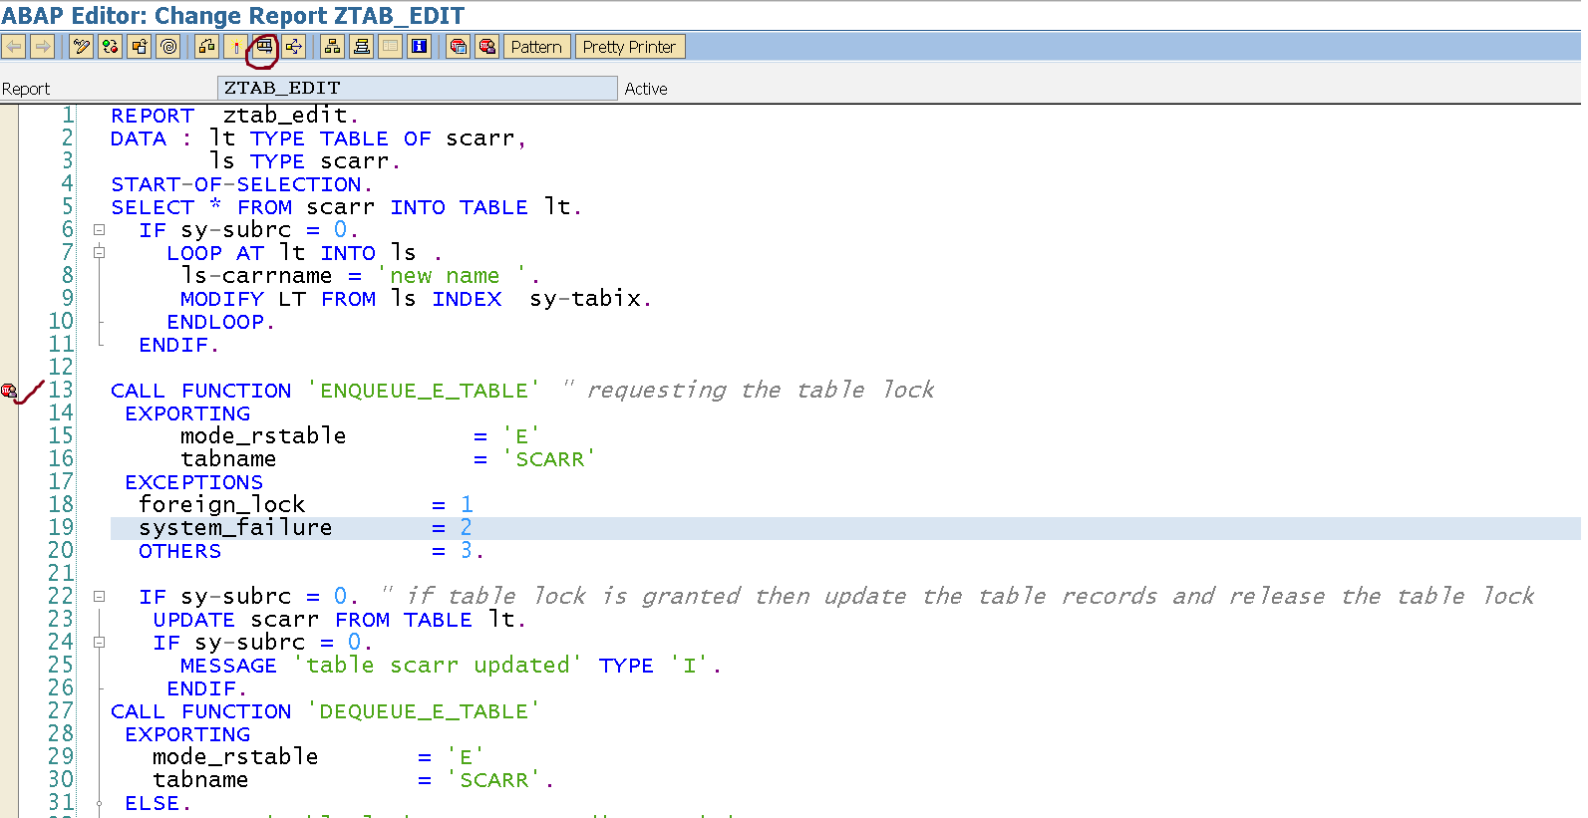Click 'ENDLOOP' on line 10
Image resolution: width=1588 pixels, height=818 pixels.
point(215,322)
